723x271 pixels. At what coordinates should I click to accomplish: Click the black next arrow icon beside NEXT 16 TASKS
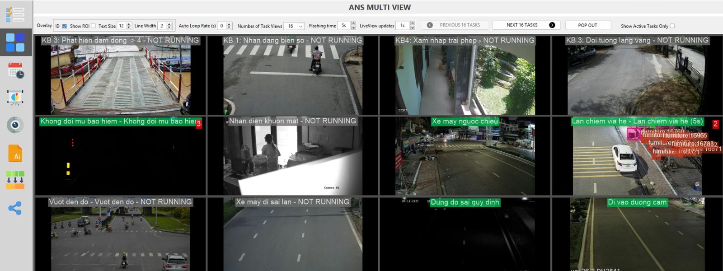pos(552,25)
